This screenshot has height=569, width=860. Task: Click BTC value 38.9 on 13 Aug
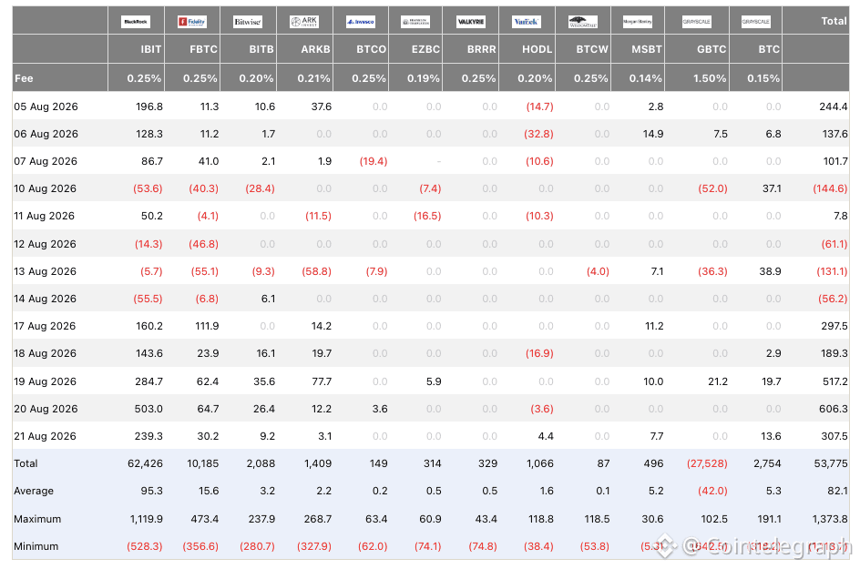770,271
